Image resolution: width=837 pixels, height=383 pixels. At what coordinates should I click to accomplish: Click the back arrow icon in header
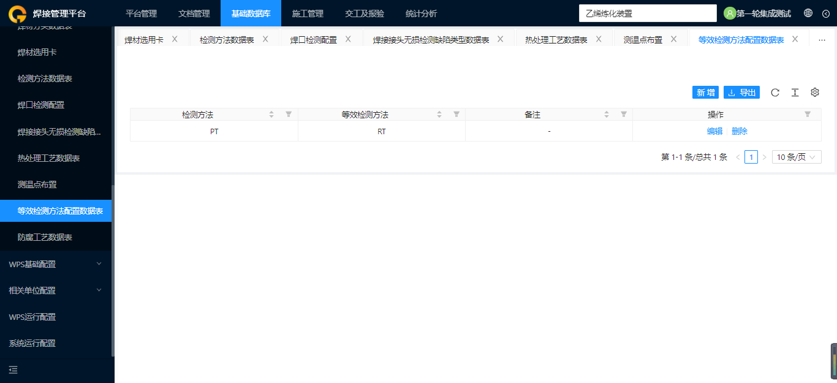click(x=826, y=13)
